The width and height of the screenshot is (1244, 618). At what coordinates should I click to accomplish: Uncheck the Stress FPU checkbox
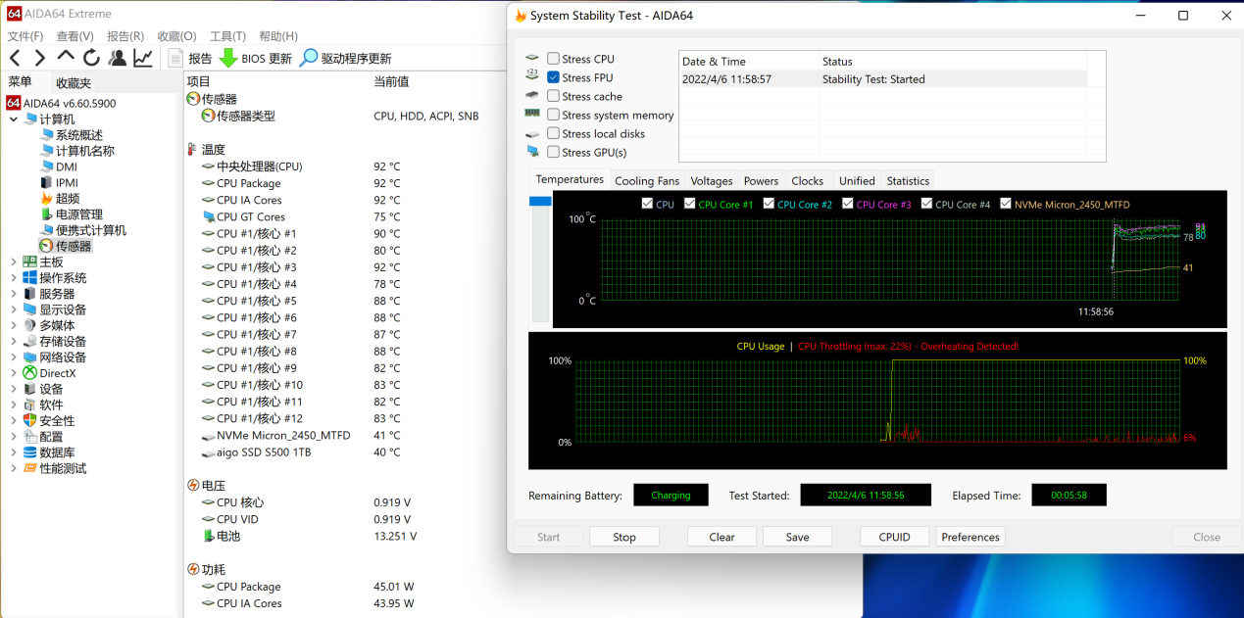click(x=553, y=77)
